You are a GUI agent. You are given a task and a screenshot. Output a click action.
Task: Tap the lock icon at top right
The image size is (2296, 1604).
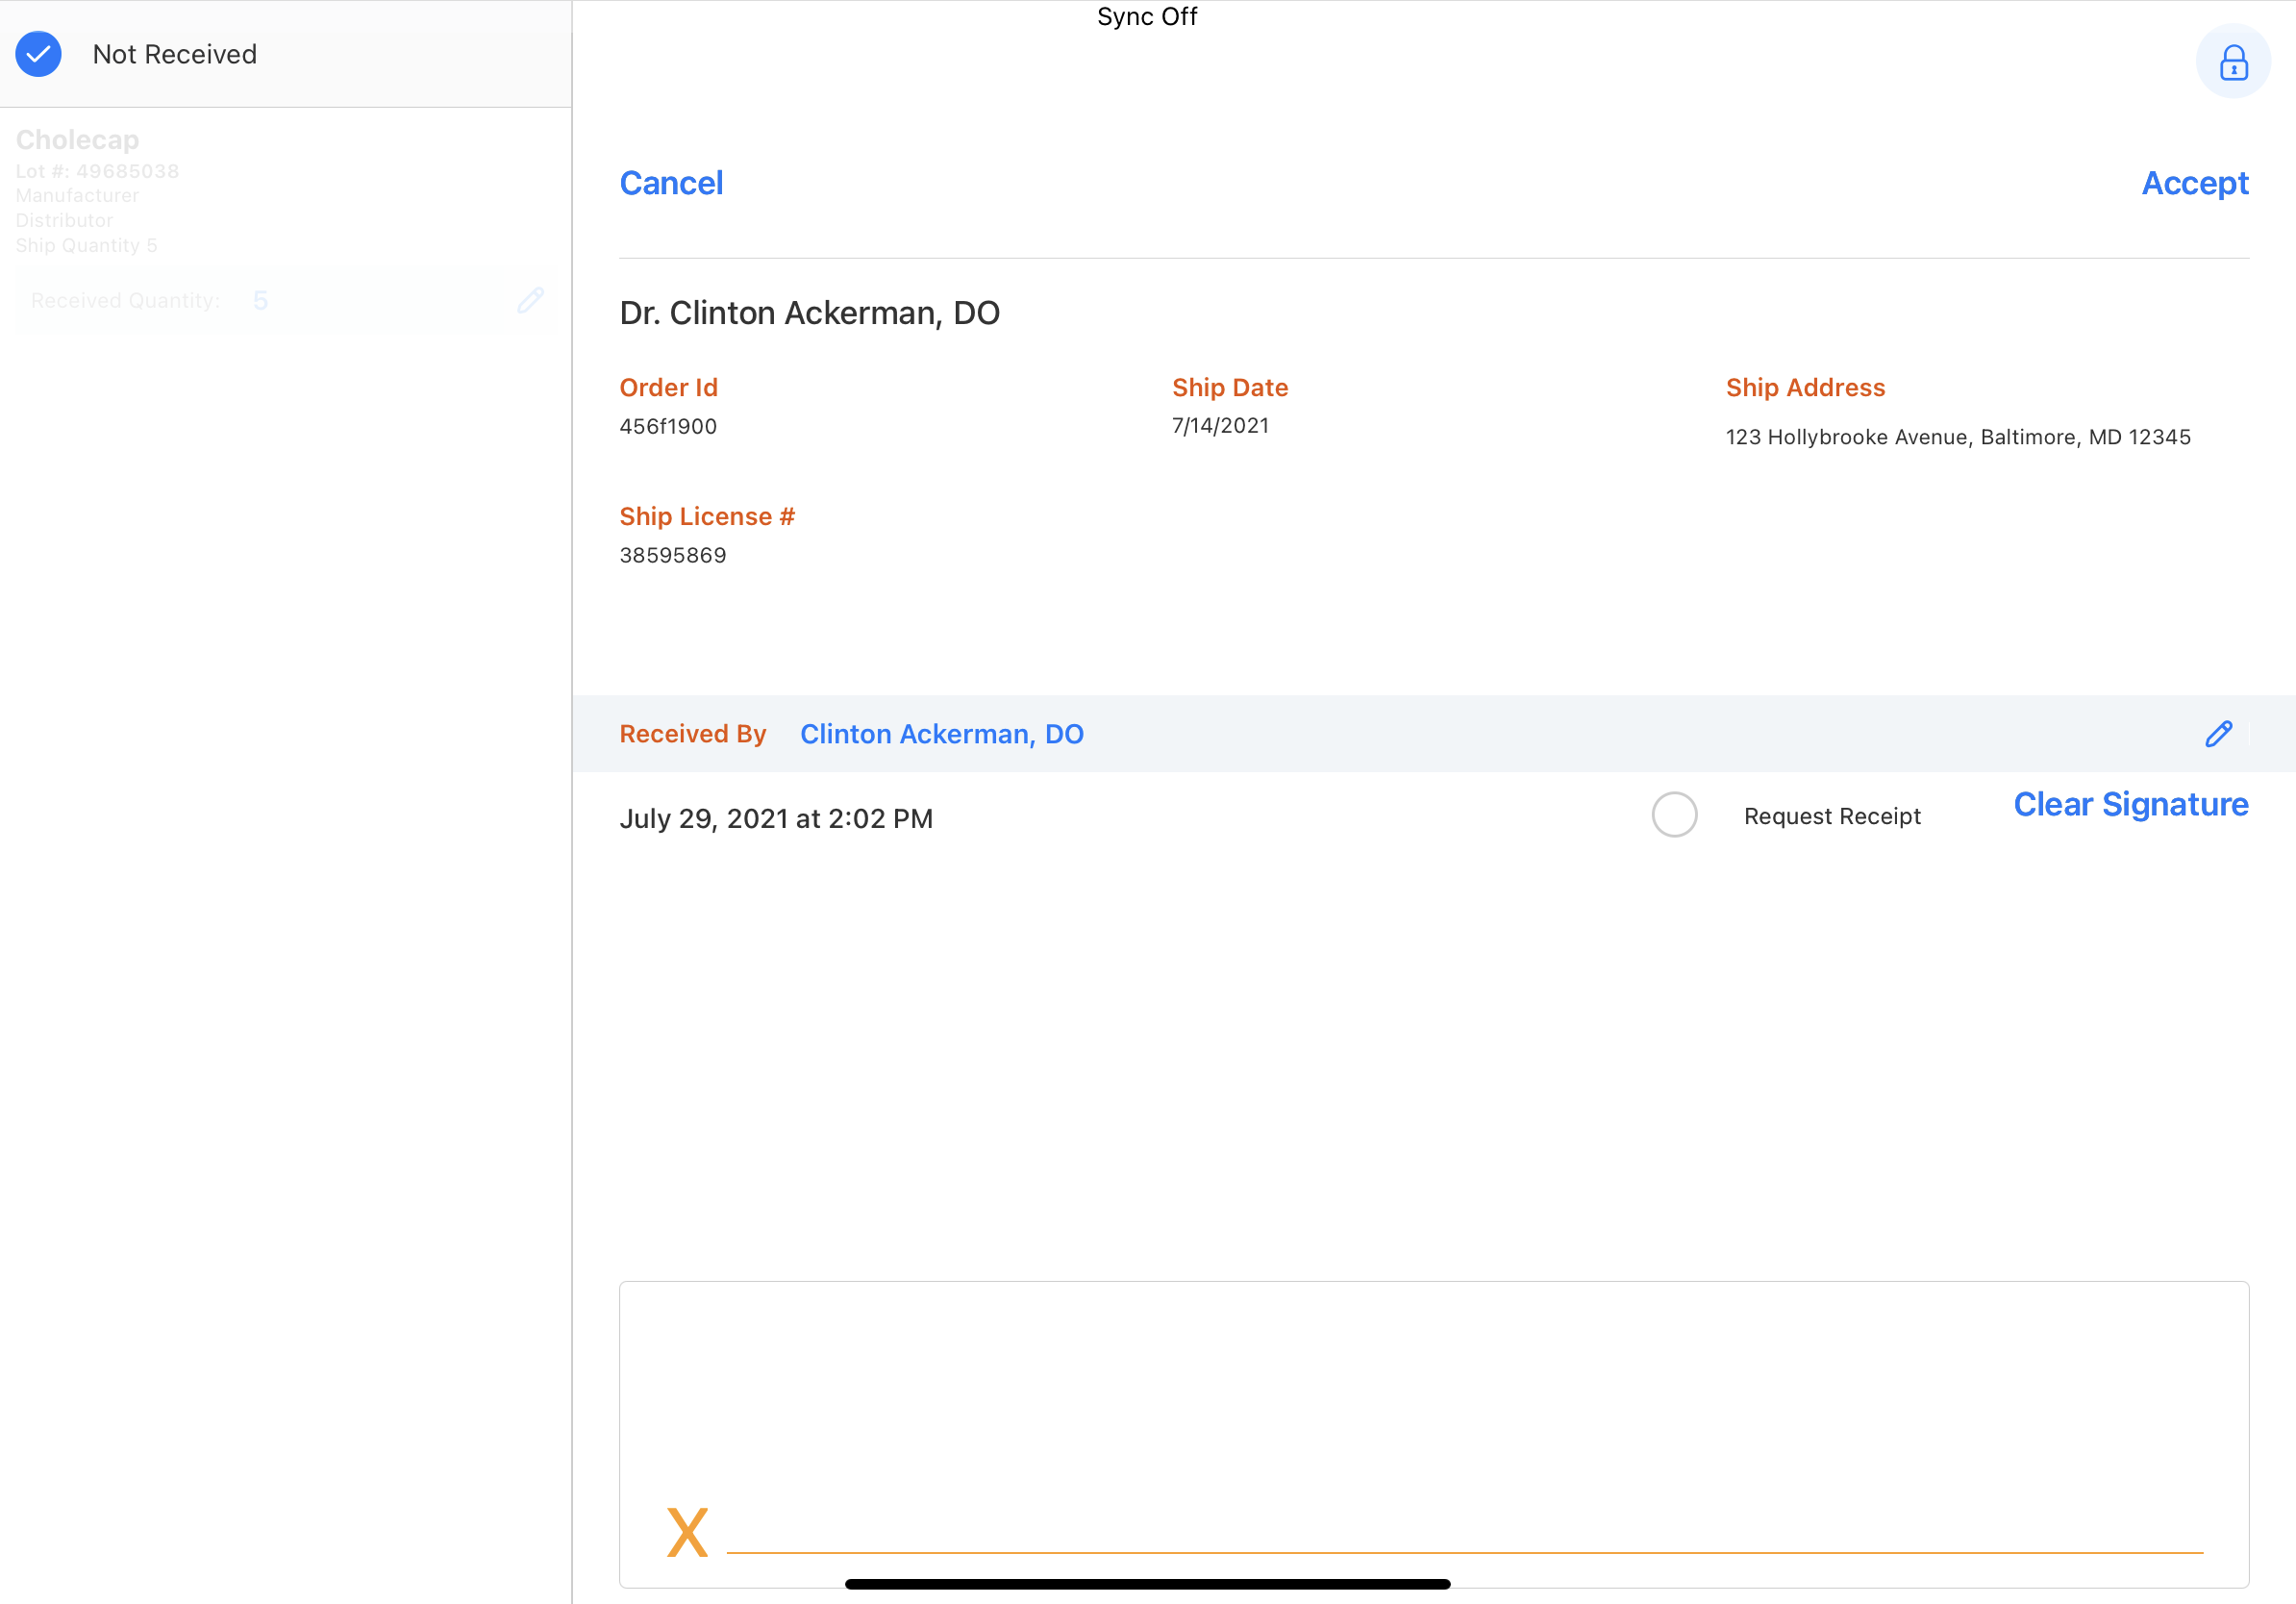pos(2232,62)
